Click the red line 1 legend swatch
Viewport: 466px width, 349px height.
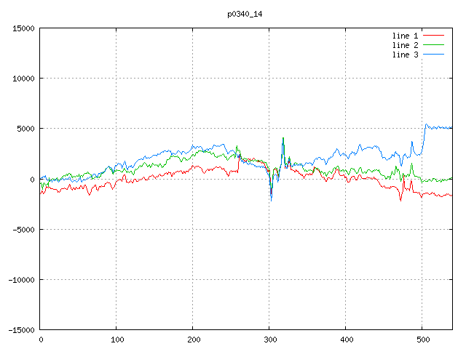[433, 36]
